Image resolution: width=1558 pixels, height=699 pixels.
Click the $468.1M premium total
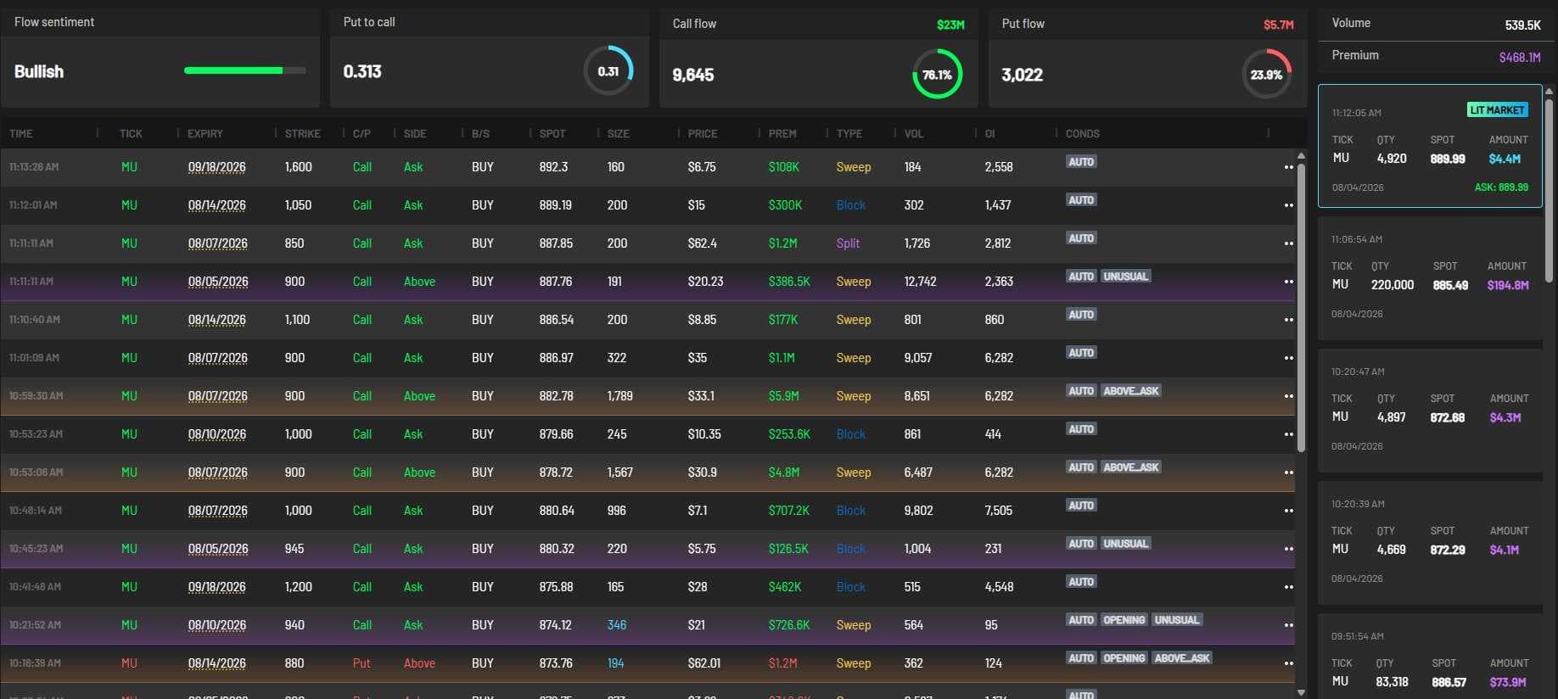(x=1520, y=58)
